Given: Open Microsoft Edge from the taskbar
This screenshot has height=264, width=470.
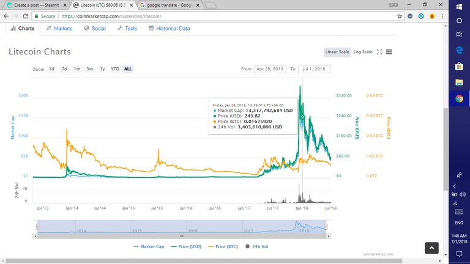Looking at the screenshot, I should point(458,50).
